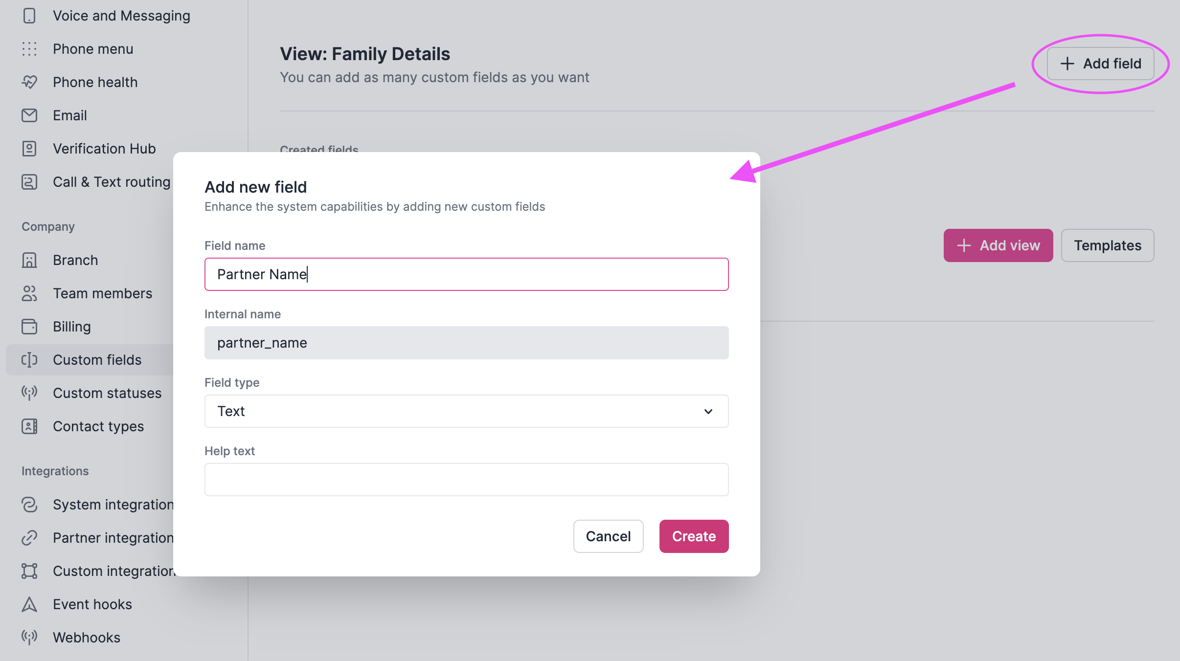The image size is (1180, 661).
Task: Click the Add field button
Action: tap(1100, 64)
